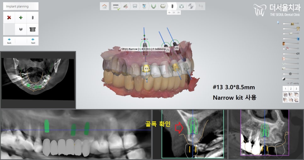Viewport: 304px width, 160px height.
Task: Open the surgical guide sleeve step
Action: [182, 6]
